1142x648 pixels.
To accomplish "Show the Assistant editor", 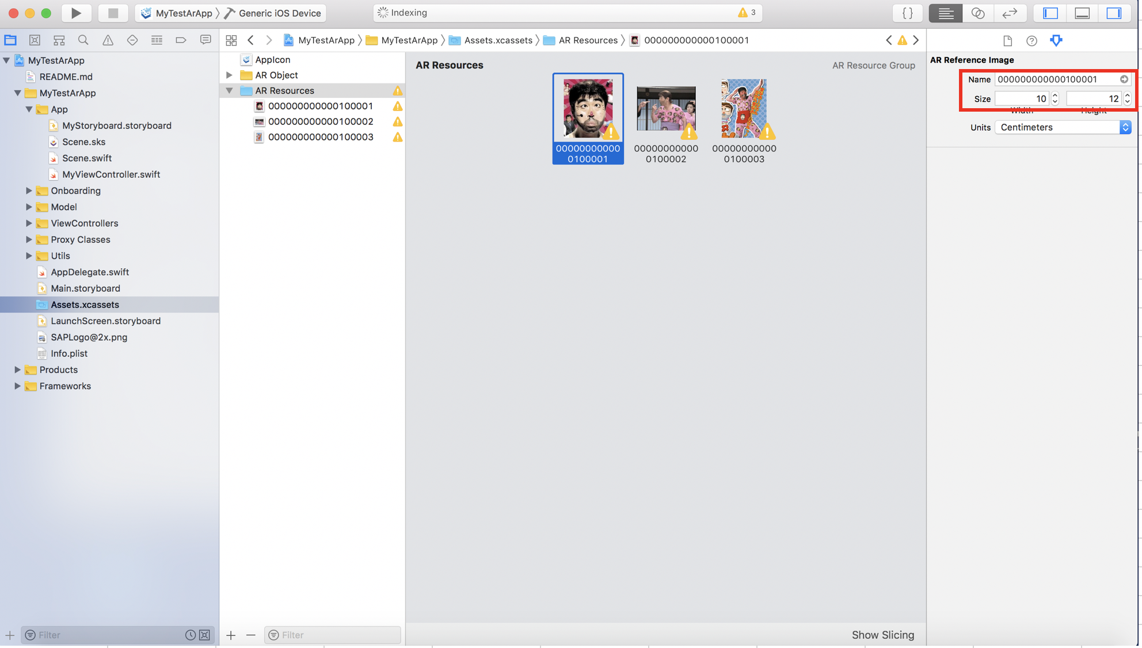I will tap(977, 13).
